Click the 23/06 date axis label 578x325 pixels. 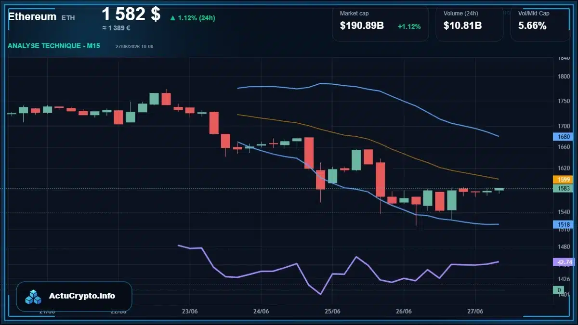click(x=190, y=311)
